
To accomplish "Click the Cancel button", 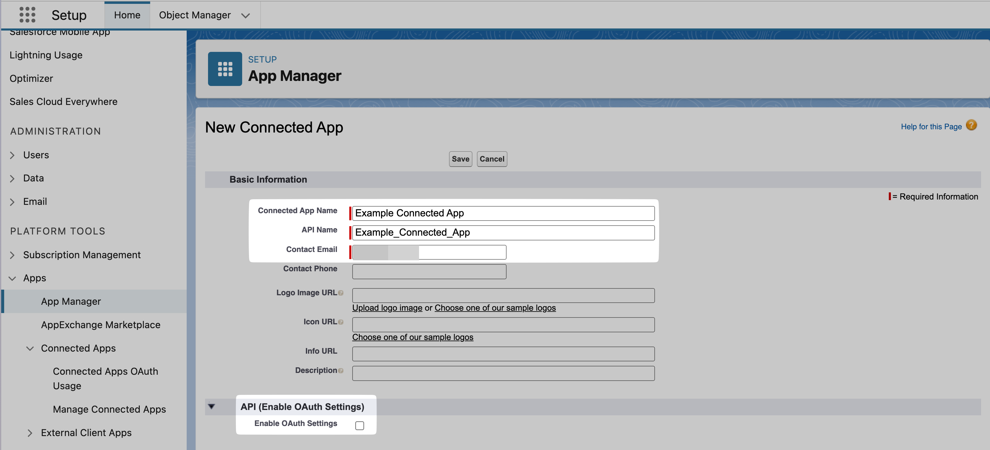I will pyautogui.click(x=491, y=159).
